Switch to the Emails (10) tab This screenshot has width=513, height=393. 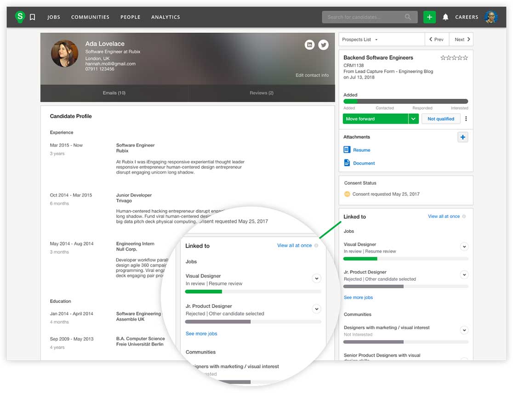114,93
